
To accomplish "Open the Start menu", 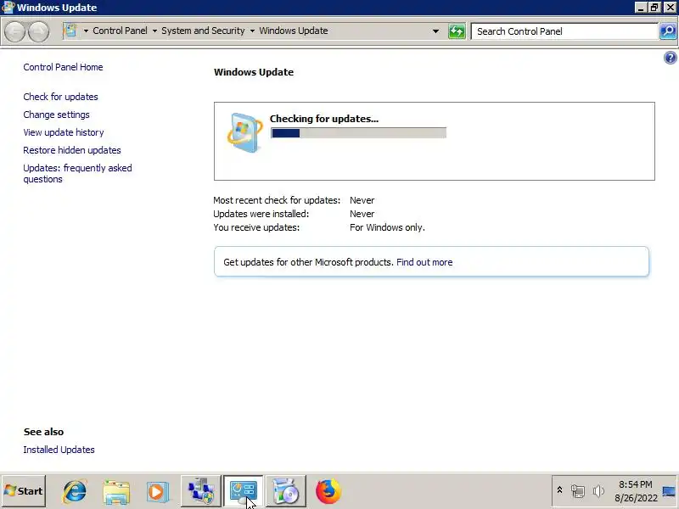I will pos(24,491).
